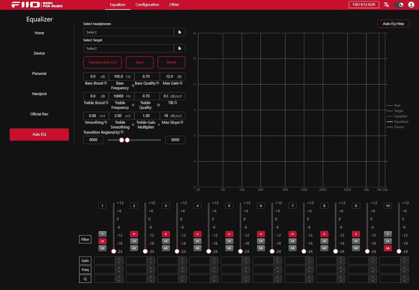Open Auto Eq Help

(393, 24)
